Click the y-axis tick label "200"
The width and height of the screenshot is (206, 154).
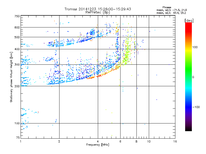click(17, 86)
